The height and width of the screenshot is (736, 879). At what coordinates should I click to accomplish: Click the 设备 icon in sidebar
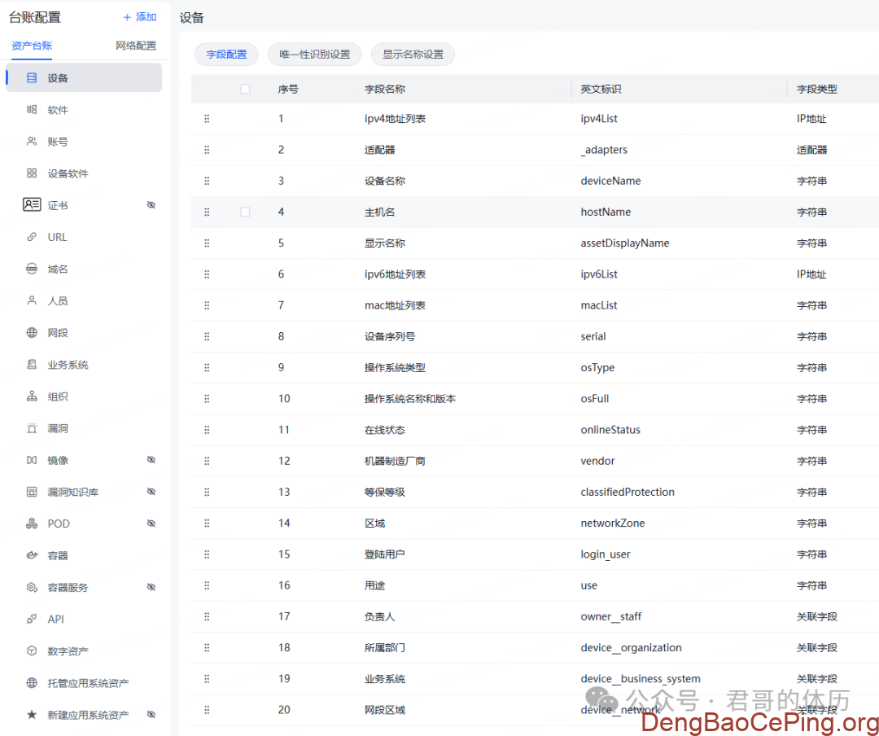32,78
